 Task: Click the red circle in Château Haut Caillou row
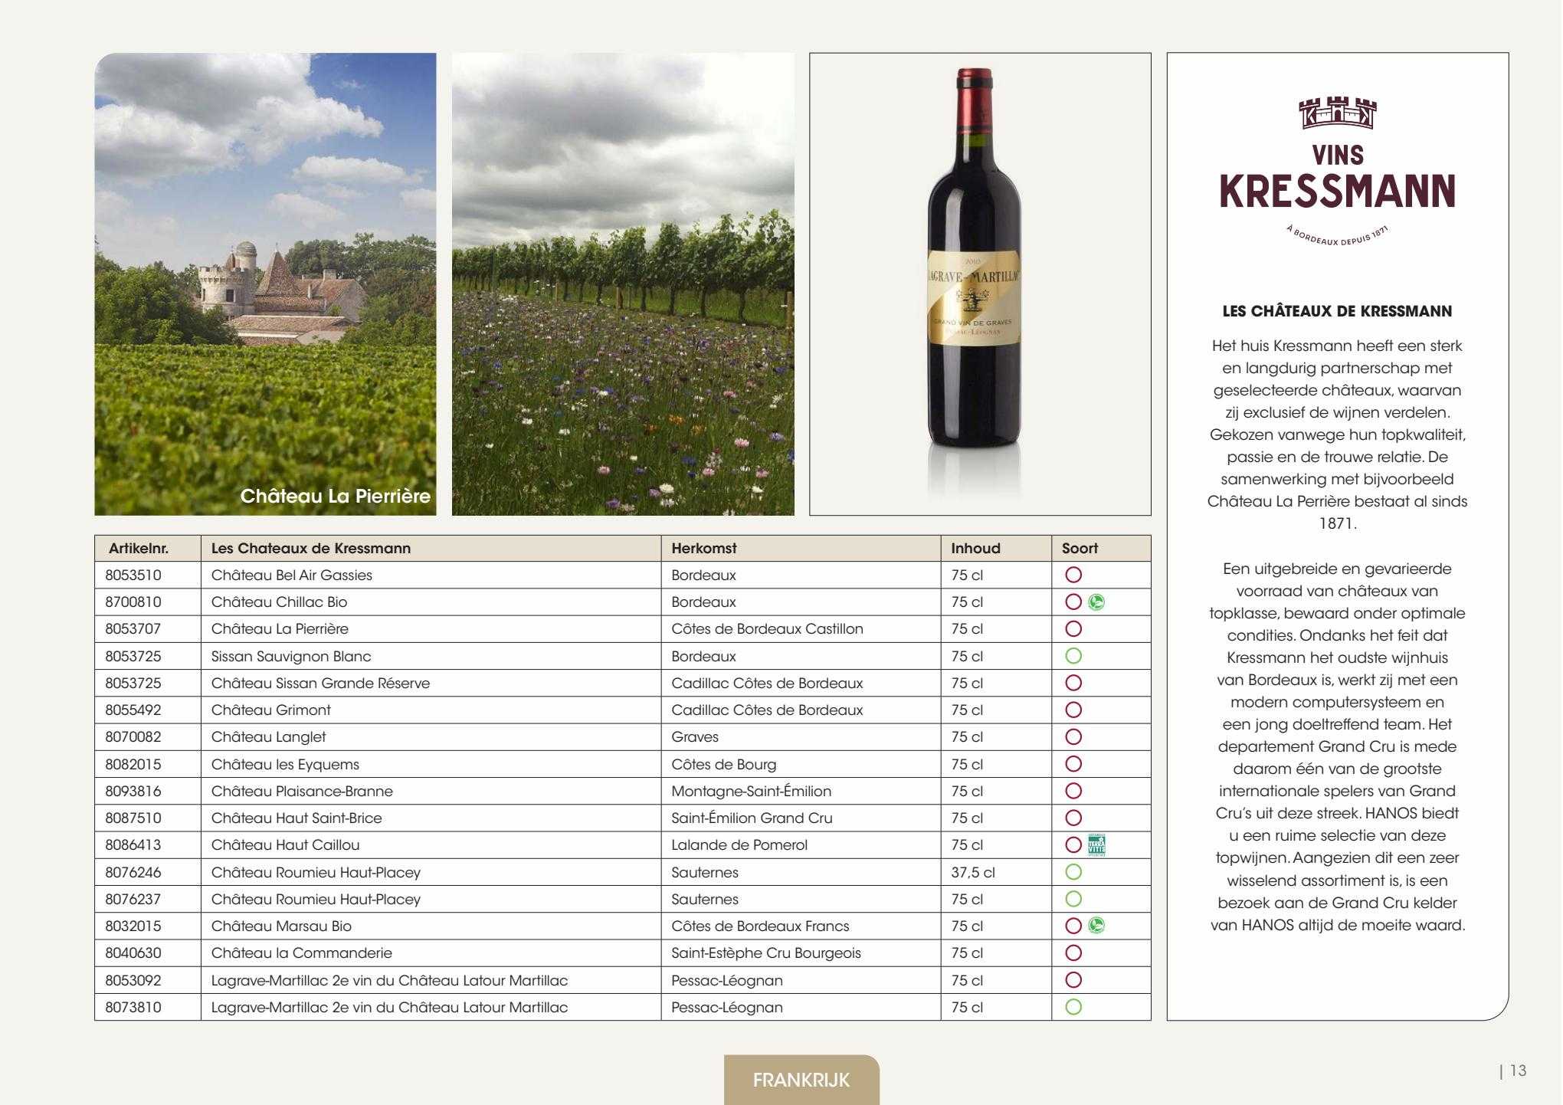coord(1073,845)
